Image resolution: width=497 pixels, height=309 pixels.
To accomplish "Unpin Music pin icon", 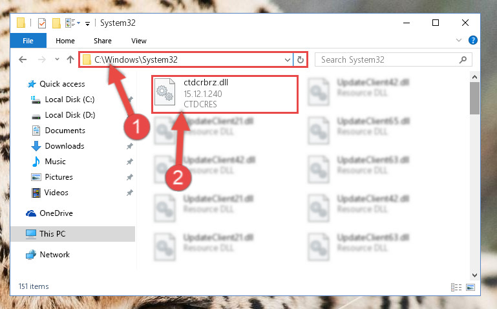I will [x=129, y=162].
